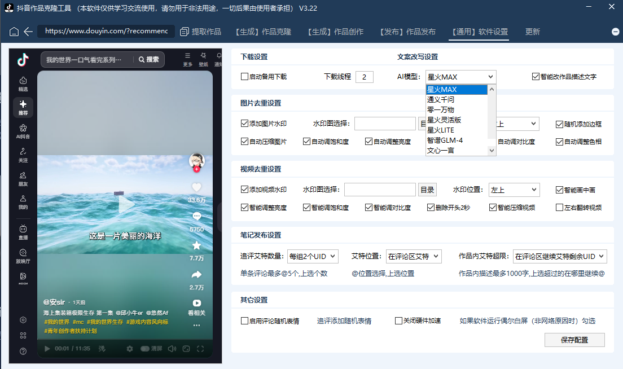Toggle the 清屏 switch in the video player
The image size is (623, 369).
coord(145,349)
